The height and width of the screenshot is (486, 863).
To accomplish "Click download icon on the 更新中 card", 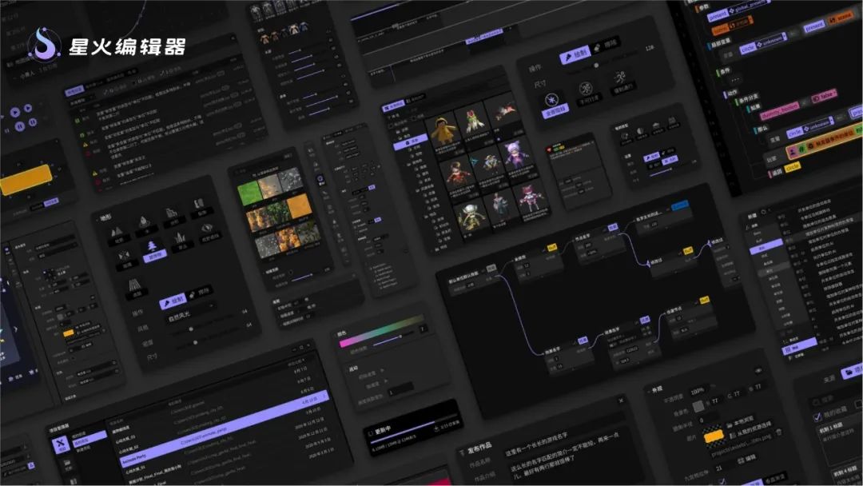I will (x=436, y=428).
